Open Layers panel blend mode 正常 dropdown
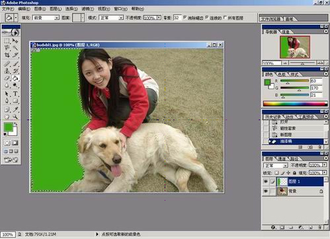The height and width of the screenshot is (239, 330). pos(276,165)
